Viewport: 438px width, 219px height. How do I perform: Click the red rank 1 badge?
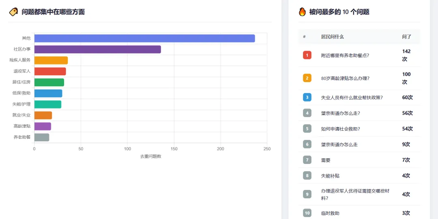(x=307, y=55)
